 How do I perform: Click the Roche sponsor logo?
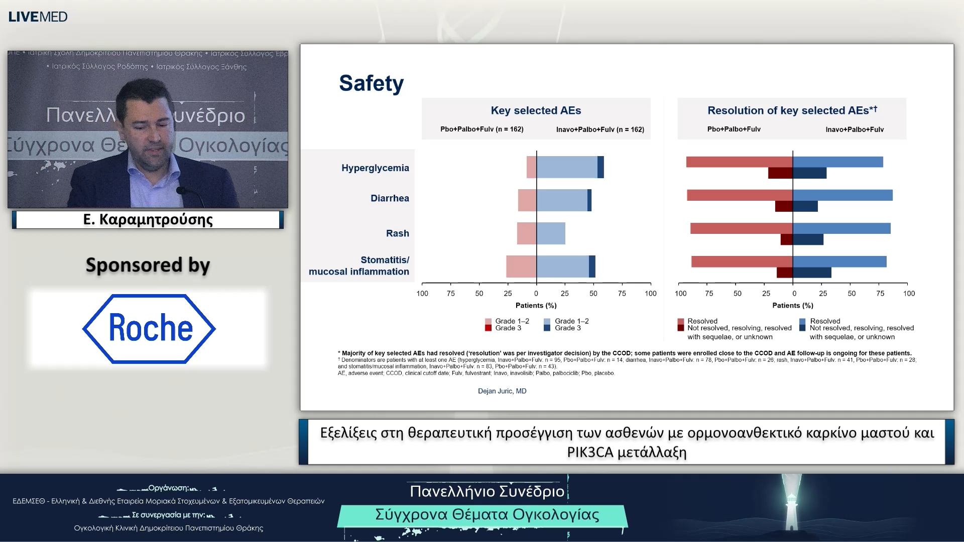pyautogui.click(x=149, y=329)
